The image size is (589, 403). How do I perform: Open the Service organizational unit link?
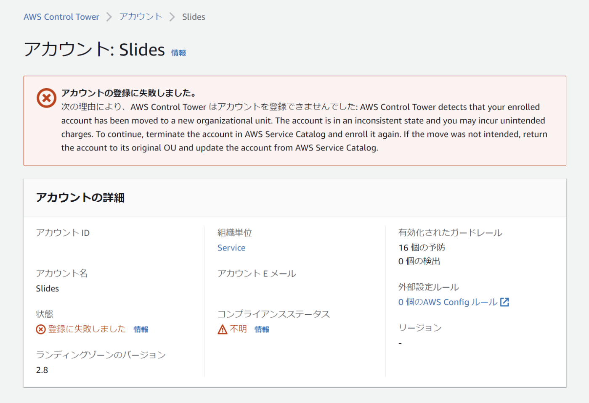231,248
